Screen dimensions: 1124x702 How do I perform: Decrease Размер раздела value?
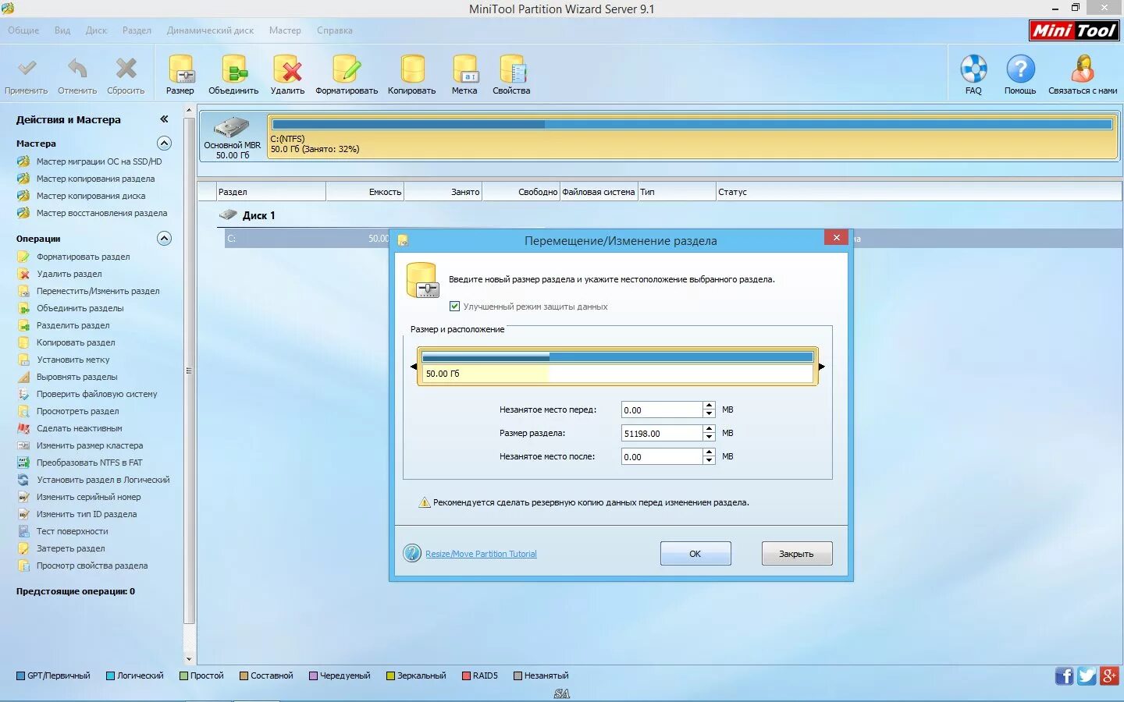709,437
